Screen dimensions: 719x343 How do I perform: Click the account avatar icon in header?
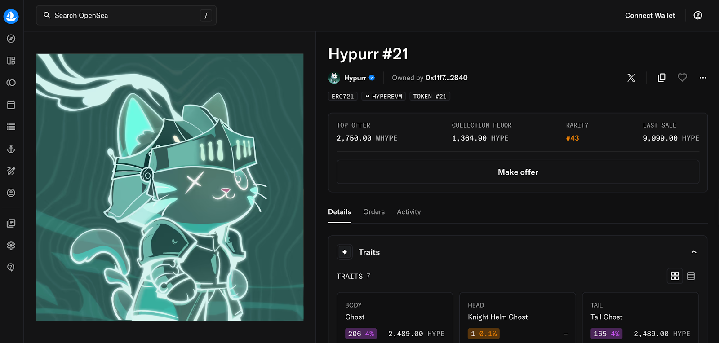point(698,15)
